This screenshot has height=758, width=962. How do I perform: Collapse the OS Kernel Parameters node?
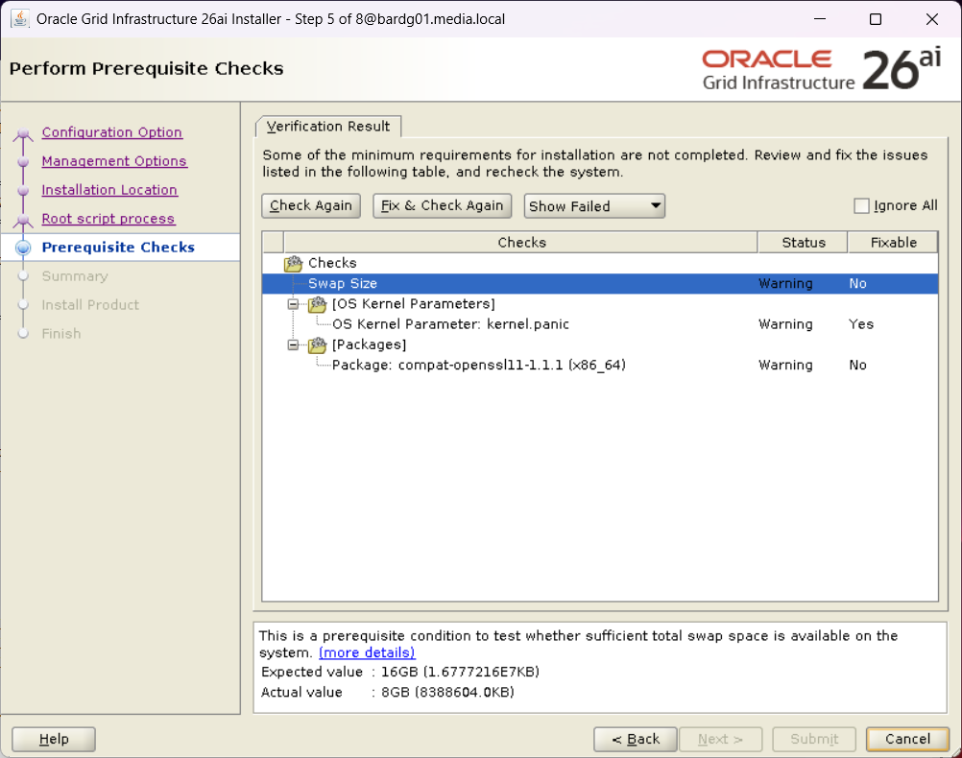[x=293, y=304]
